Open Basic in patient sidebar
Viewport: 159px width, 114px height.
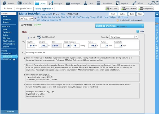(5, 17)
